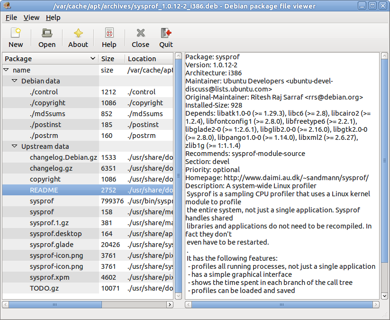The height and width of the screenshot is (320, 390).
Task: Open a package using the Open toolbar icon
Action: [46, 37]
